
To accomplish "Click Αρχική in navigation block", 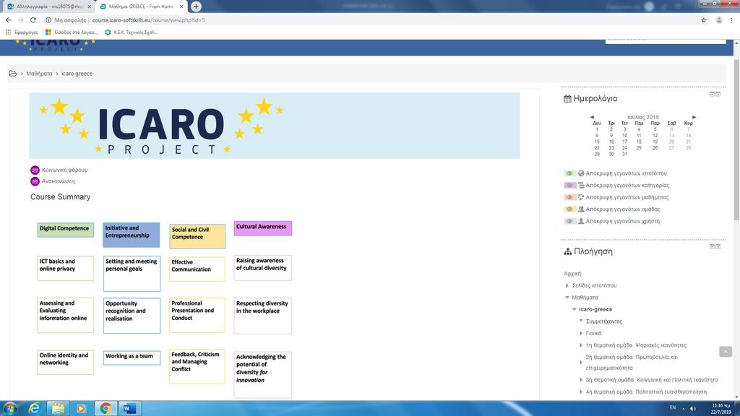I will point(572,274).
